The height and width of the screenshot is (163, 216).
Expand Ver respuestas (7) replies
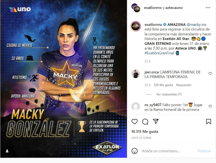169,94
